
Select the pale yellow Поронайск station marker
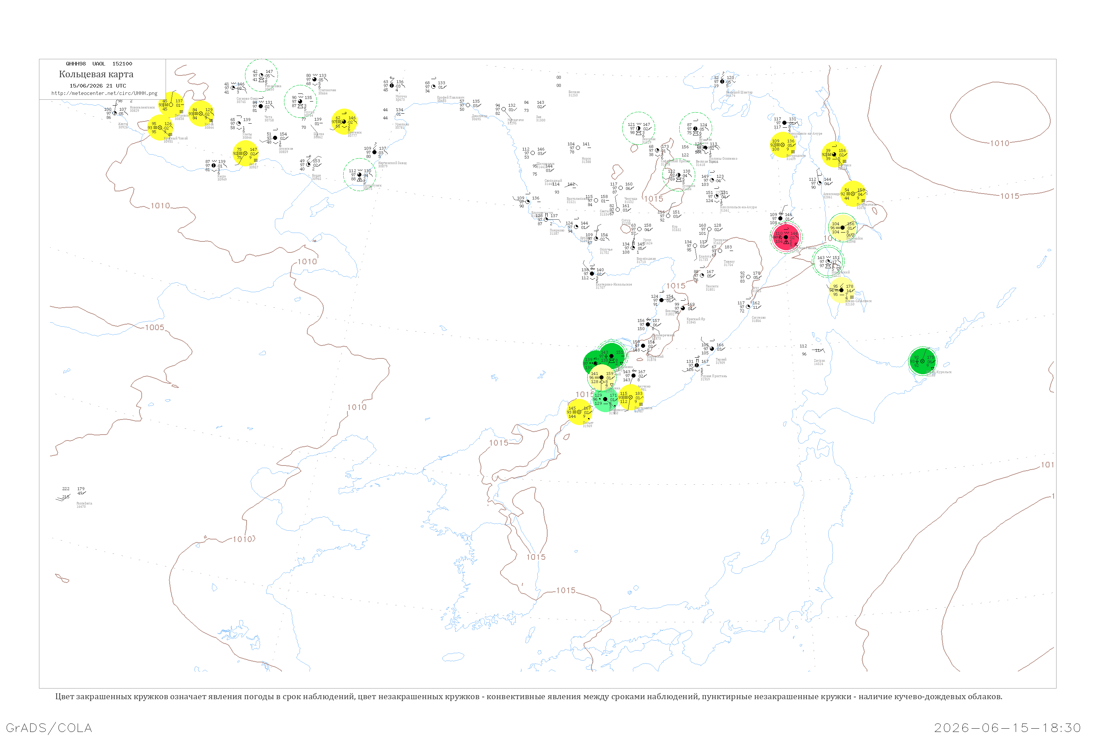click(x=843, y=228)
